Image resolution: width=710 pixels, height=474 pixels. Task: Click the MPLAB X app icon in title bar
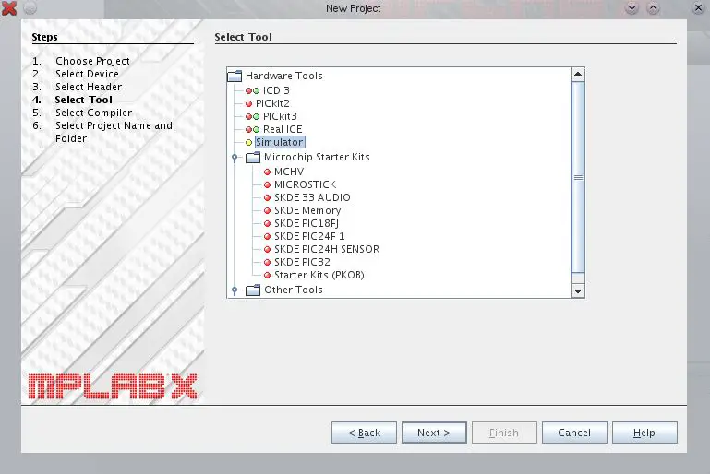[x=8, y=8]
